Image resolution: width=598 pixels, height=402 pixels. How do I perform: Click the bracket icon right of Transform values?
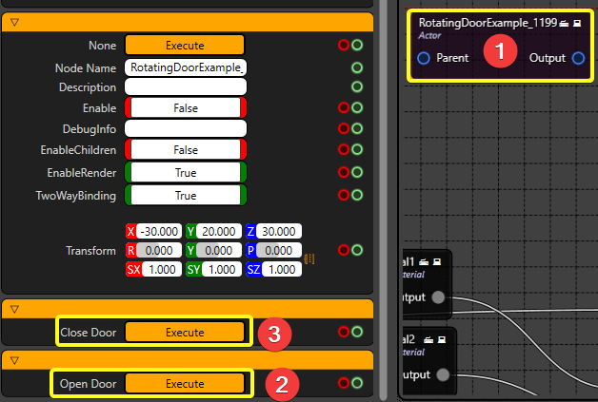coord(309,258)
